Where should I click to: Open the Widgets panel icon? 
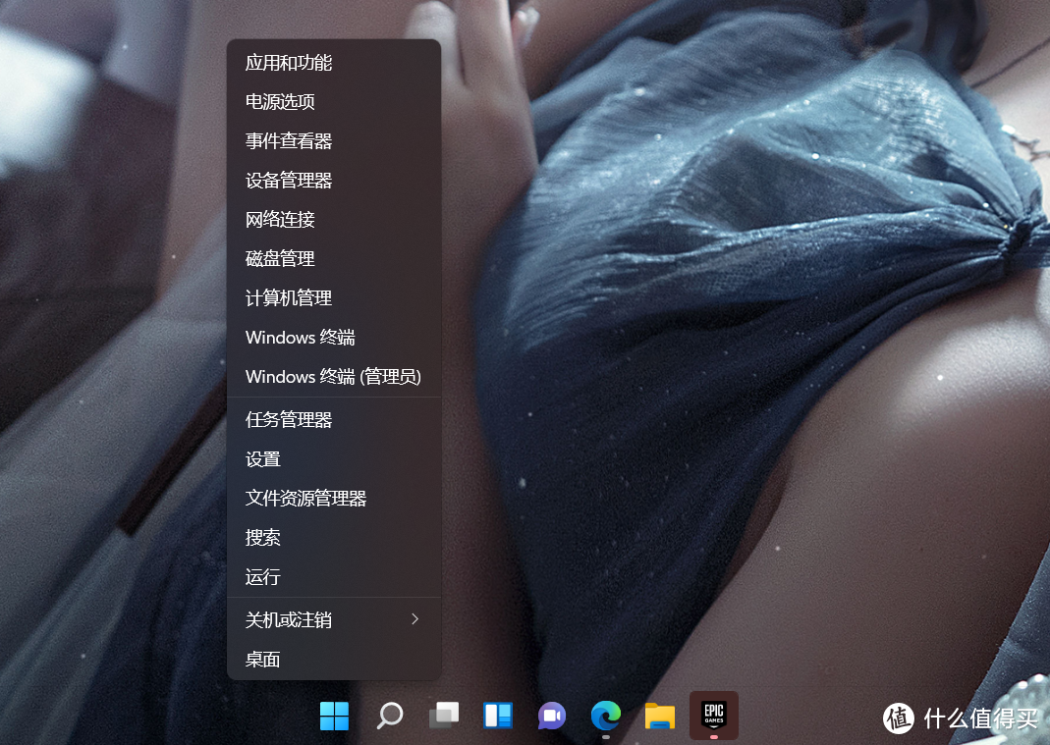point(497,717)
